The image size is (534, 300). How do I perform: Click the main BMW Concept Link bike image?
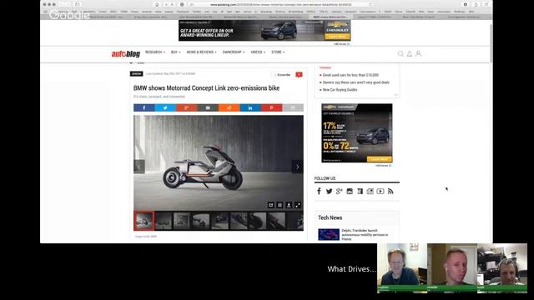[x=219, y=163]
